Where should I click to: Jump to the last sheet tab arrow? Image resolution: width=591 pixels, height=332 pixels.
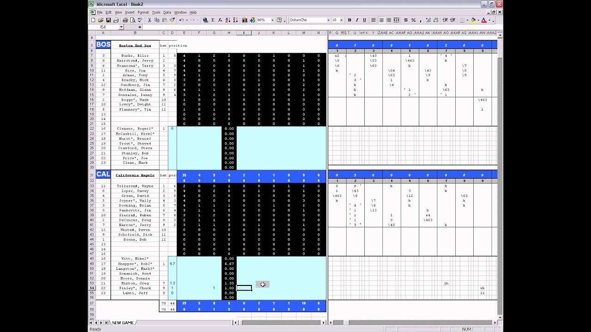(107, 322)
